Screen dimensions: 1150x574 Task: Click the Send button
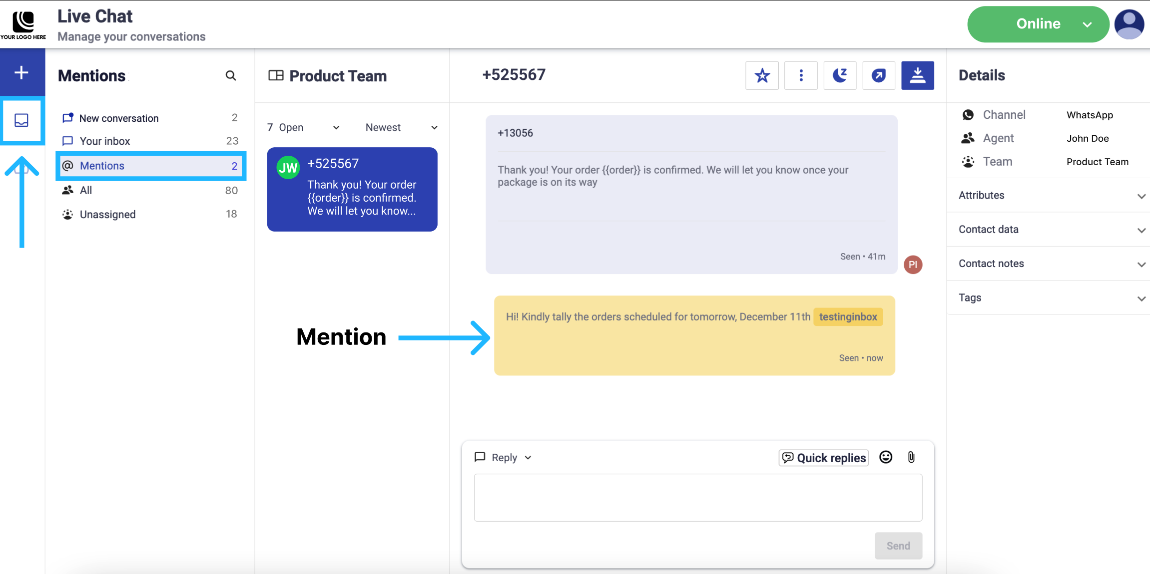pyautogui.click(x=898, y=546)
